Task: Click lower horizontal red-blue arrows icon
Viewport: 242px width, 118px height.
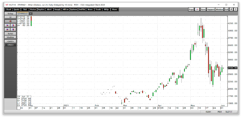Action: (7, 29)
